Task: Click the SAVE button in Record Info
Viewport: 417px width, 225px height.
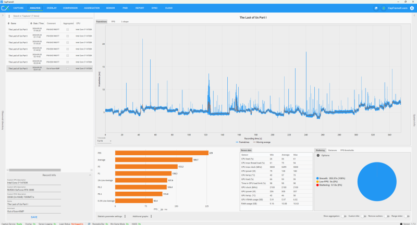Action: tap(34, 217)
